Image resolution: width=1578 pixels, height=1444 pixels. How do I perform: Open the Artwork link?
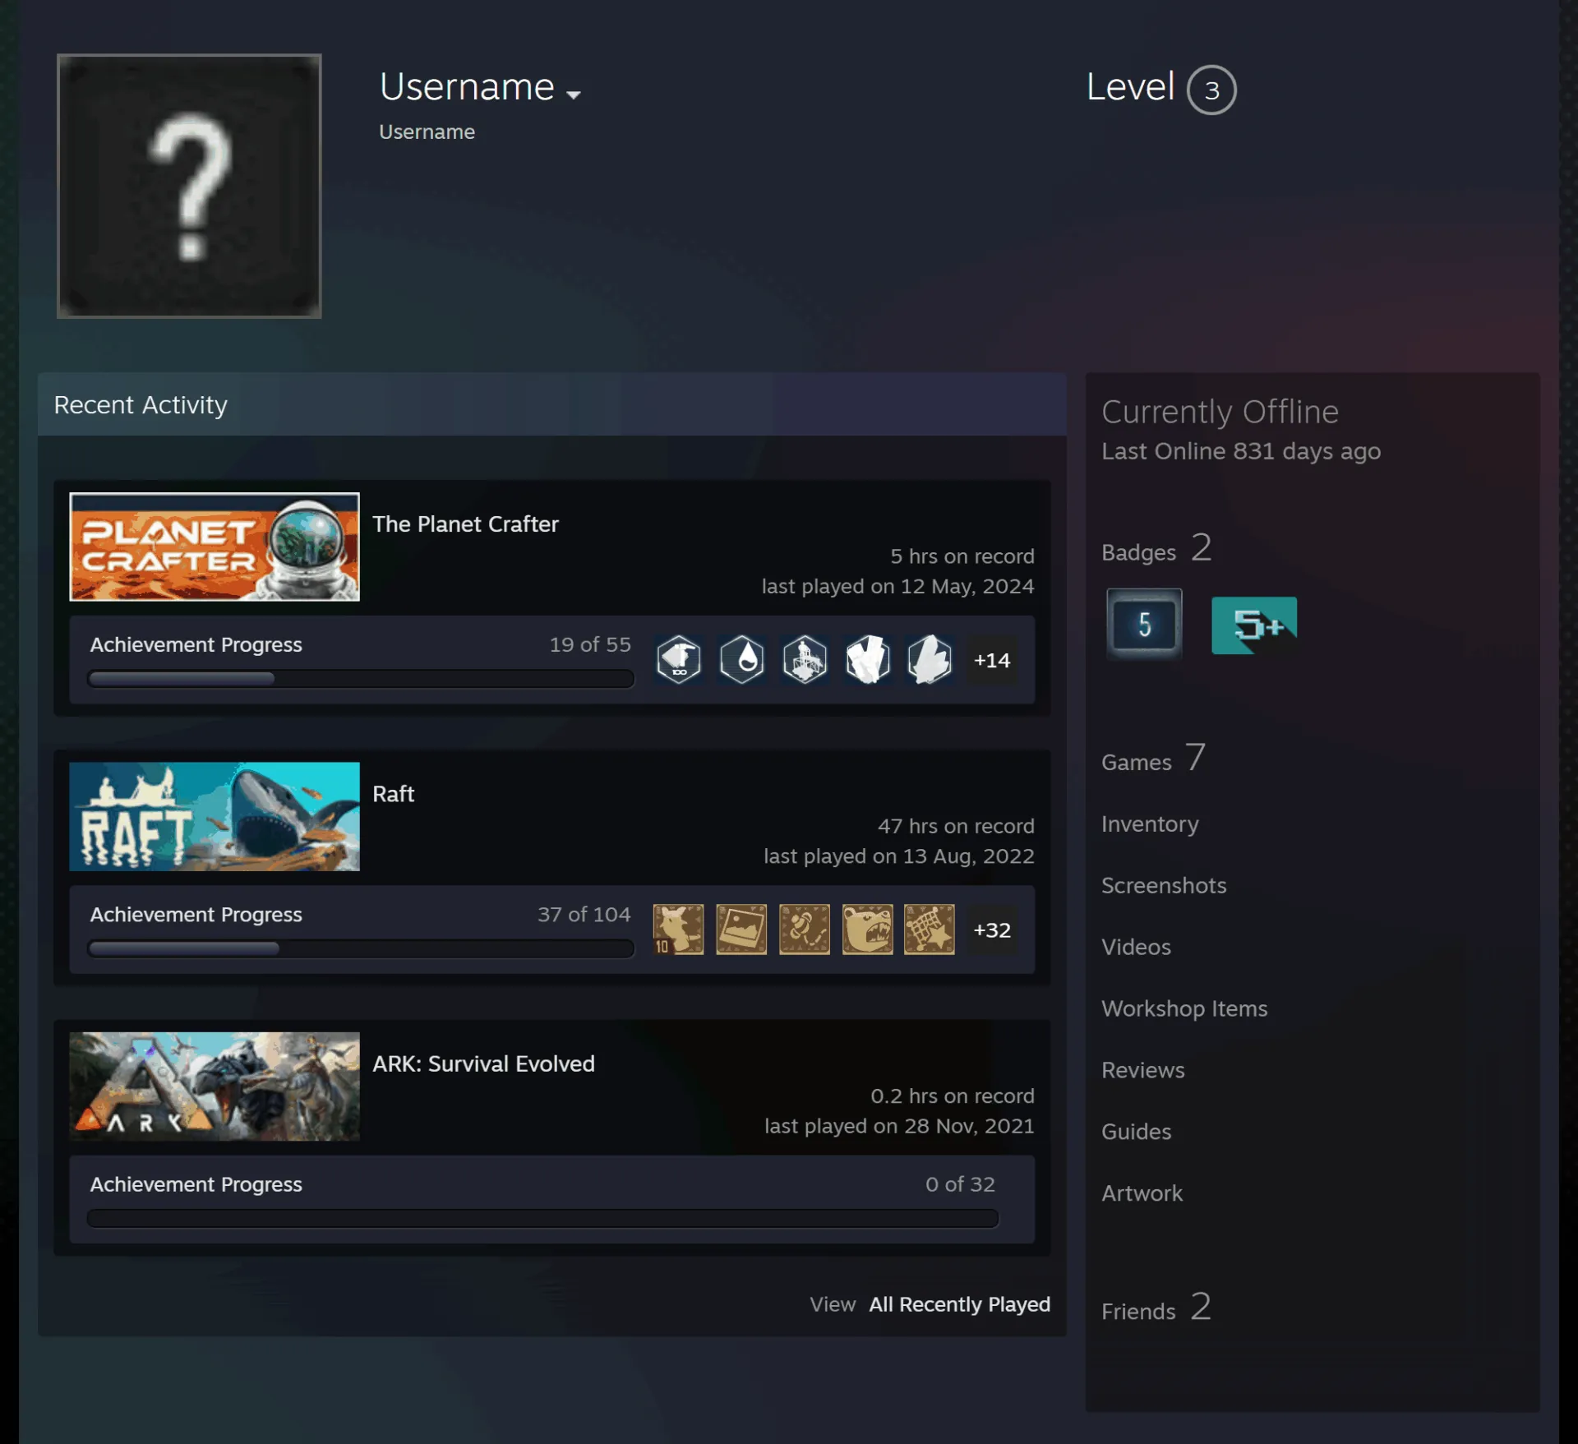pos(1142,1193)
